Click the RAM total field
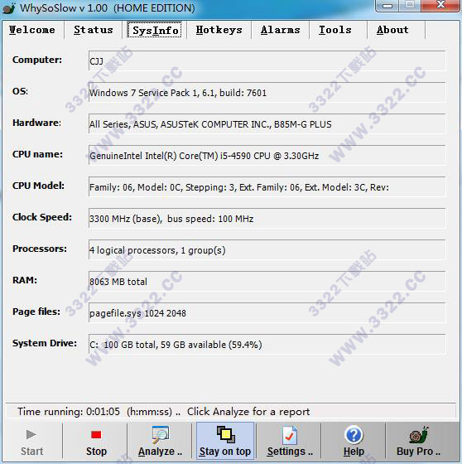 [x=267, y=281]
